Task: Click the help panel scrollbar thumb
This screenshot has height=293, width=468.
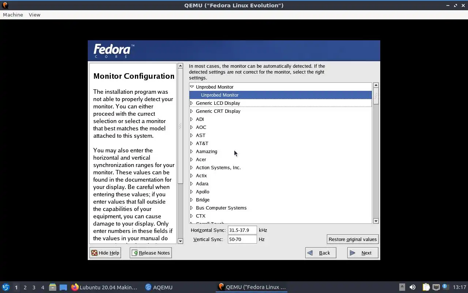Action: tap(180, 126)
